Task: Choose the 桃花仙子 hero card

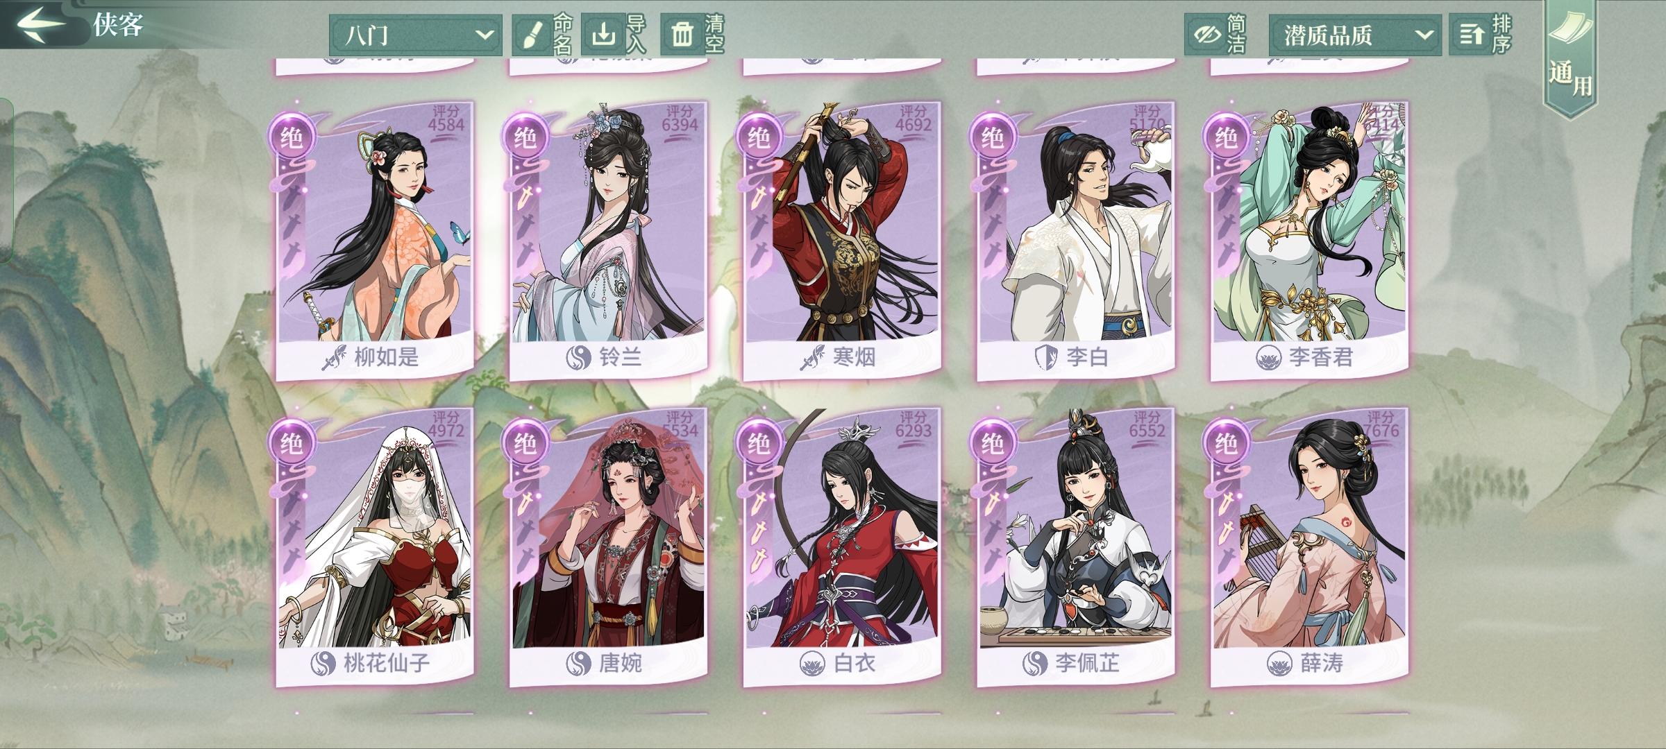Action: coord(376,546)
